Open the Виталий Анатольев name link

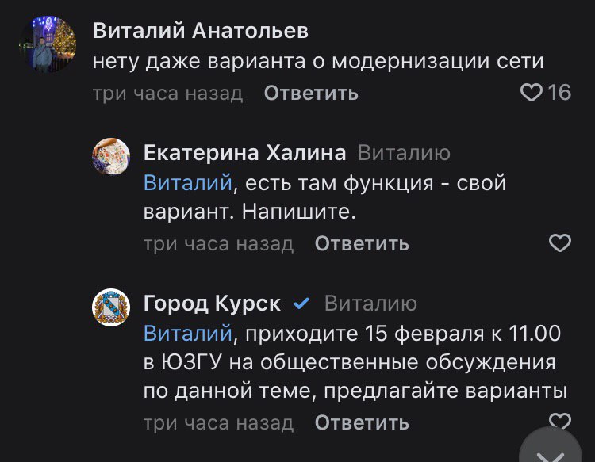200,31
